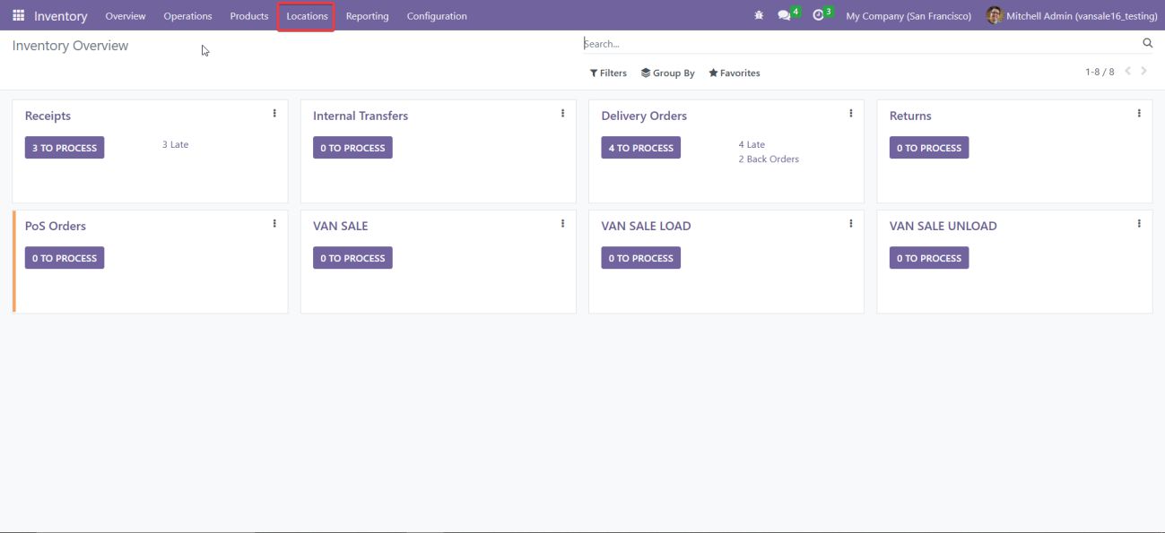Expand the Filters dropdown
Screen dimensions: 1165x533
(x=608, y=73)
